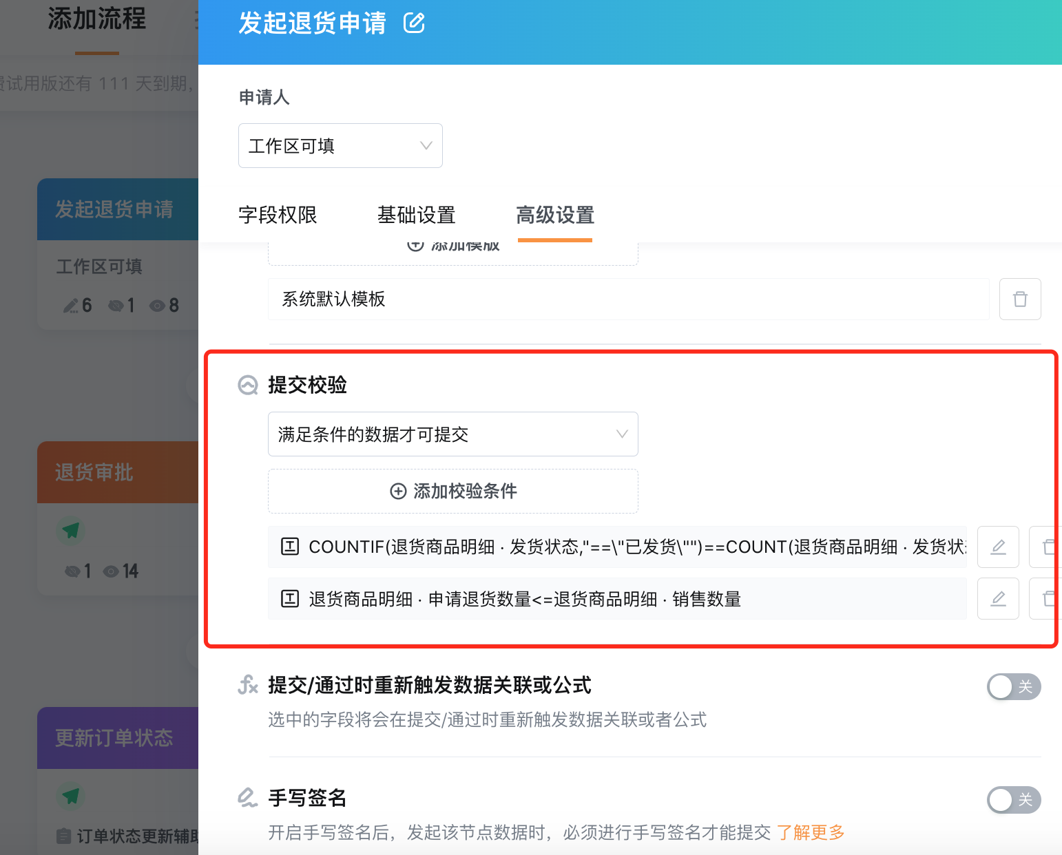
Task: Click the 手写签名 signature icon
Action: (x=248, y=798)
